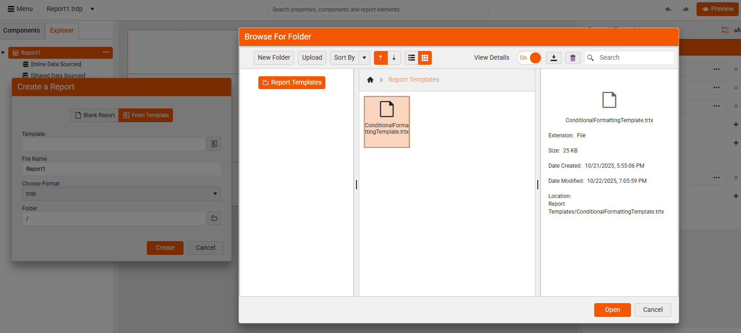Switch to grid thumbnails view
741x333 pixels.
[425, 58]
